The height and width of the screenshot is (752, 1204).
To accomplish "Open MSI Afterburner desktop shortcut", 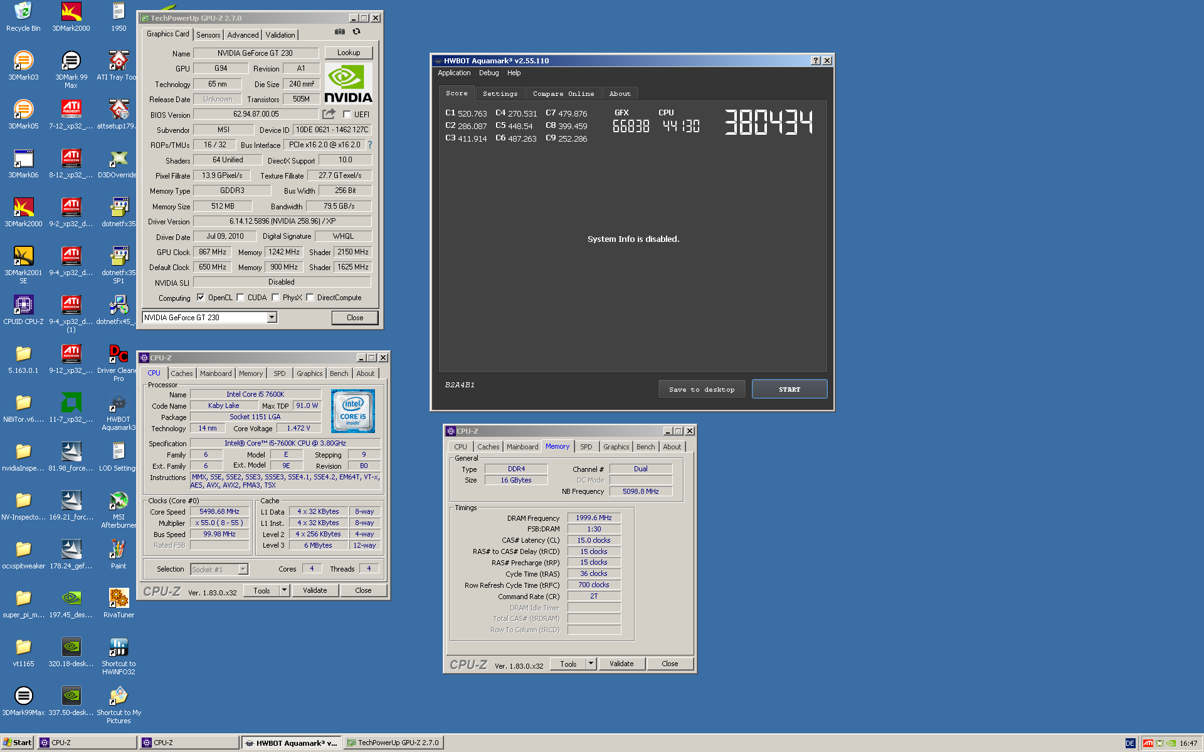I will 118,509.
